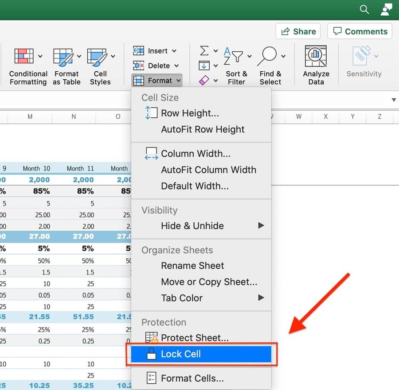The width and height of the screenshot is (399, 390).
Task: Expand the formula bar with the triangle
Action: pyautogui.click(x=394, y=100)
